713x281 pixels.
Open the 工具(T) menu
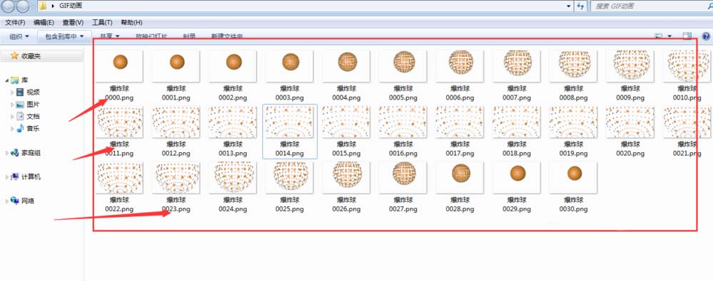coord(102,22)
